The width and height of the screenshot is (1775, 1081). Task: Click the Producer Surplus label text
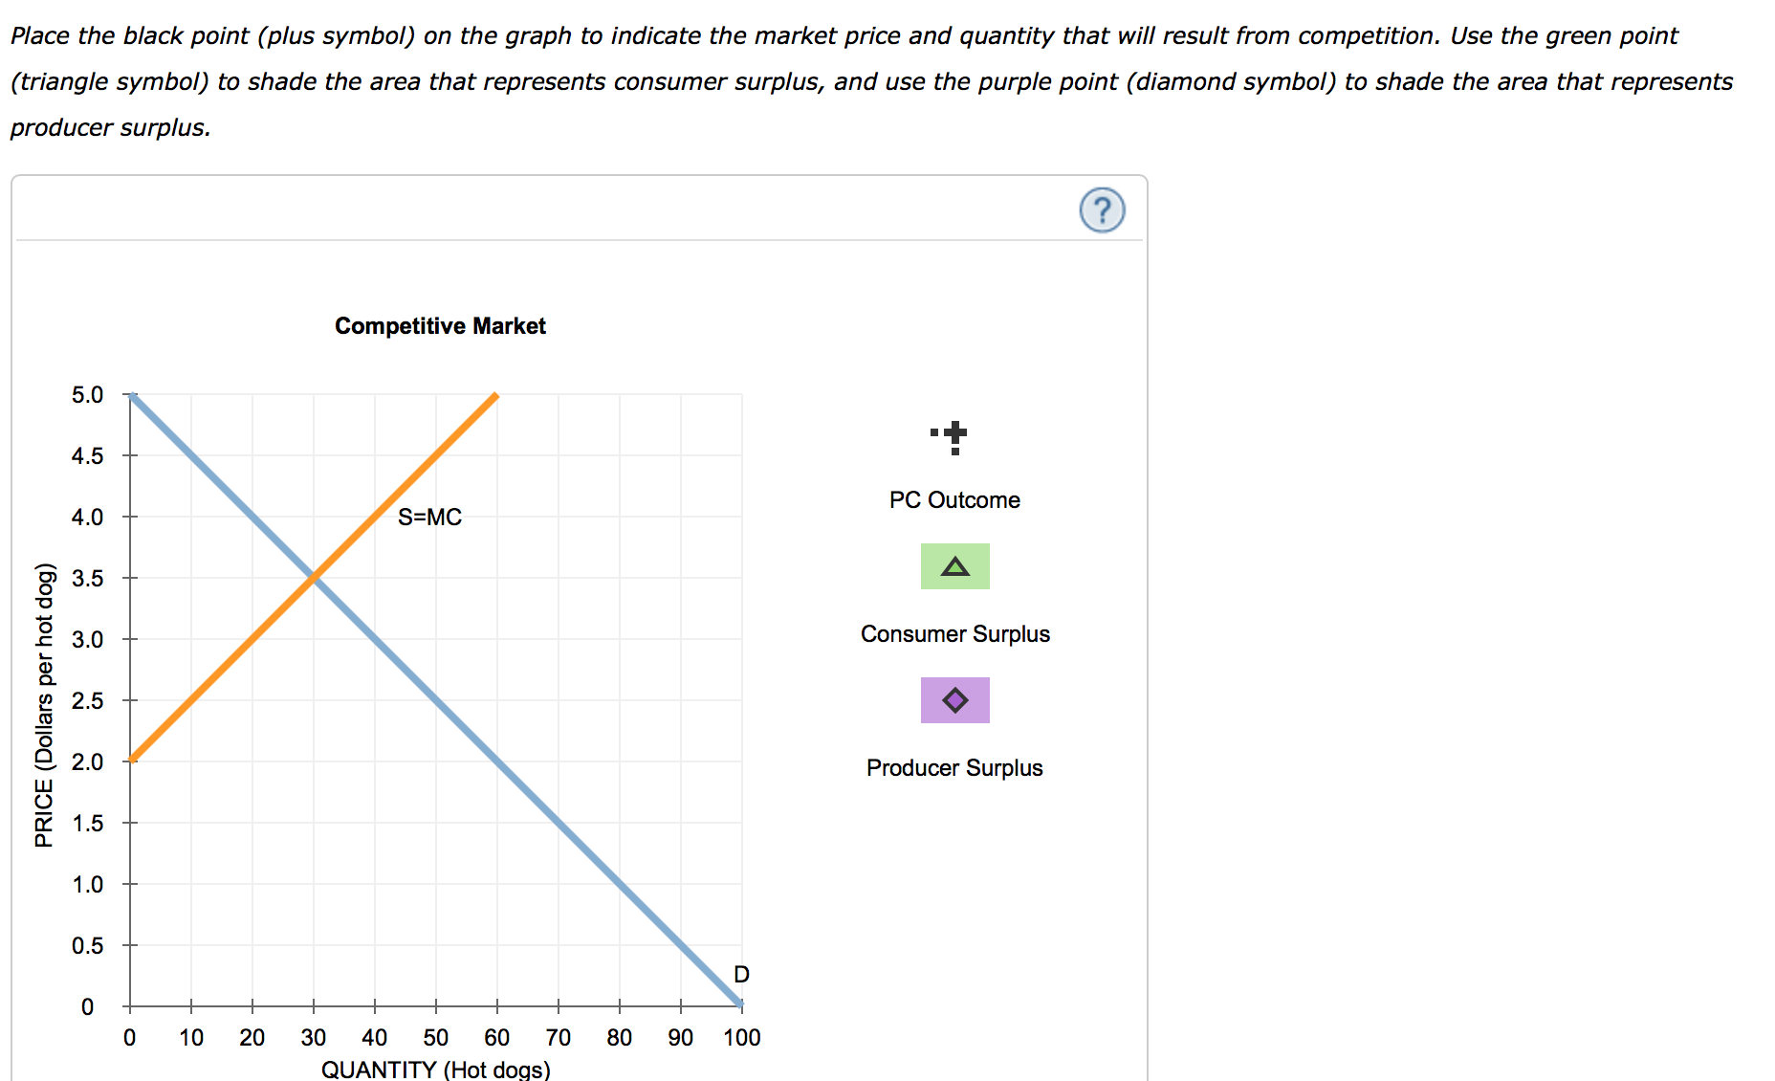click(953, 767)
